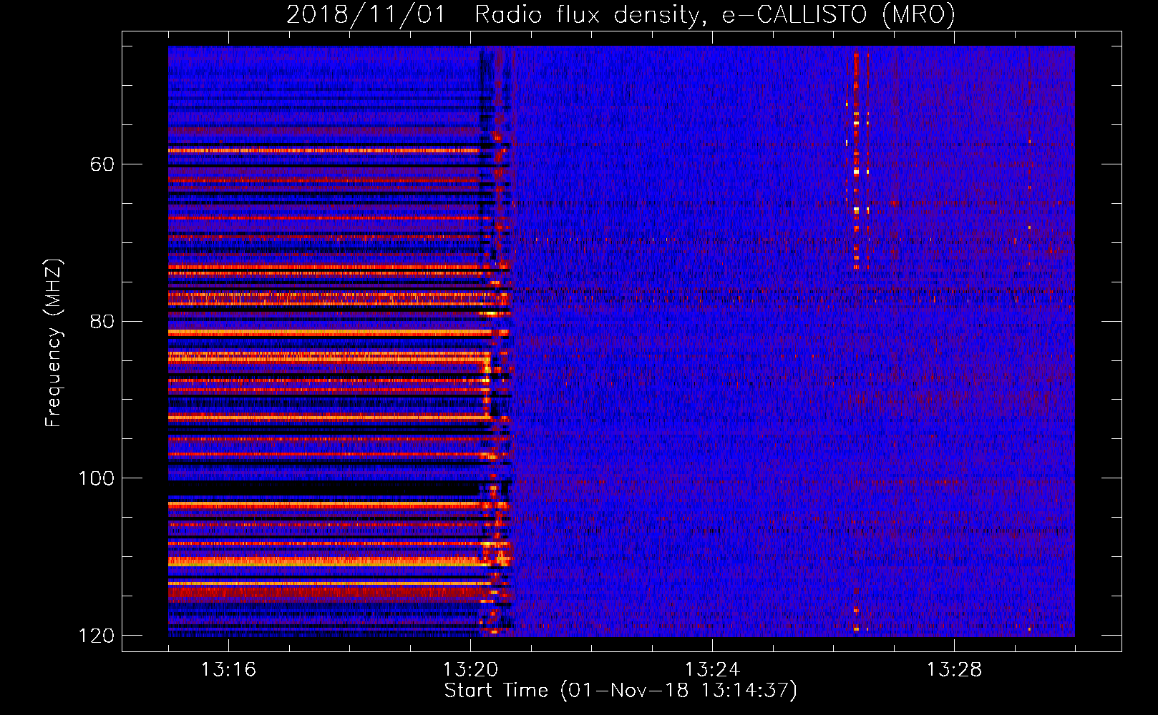Click the plot title 'Radio flux density, e-CALLISTO (MRO)'
1158x715 pixels.
[715, 15]
